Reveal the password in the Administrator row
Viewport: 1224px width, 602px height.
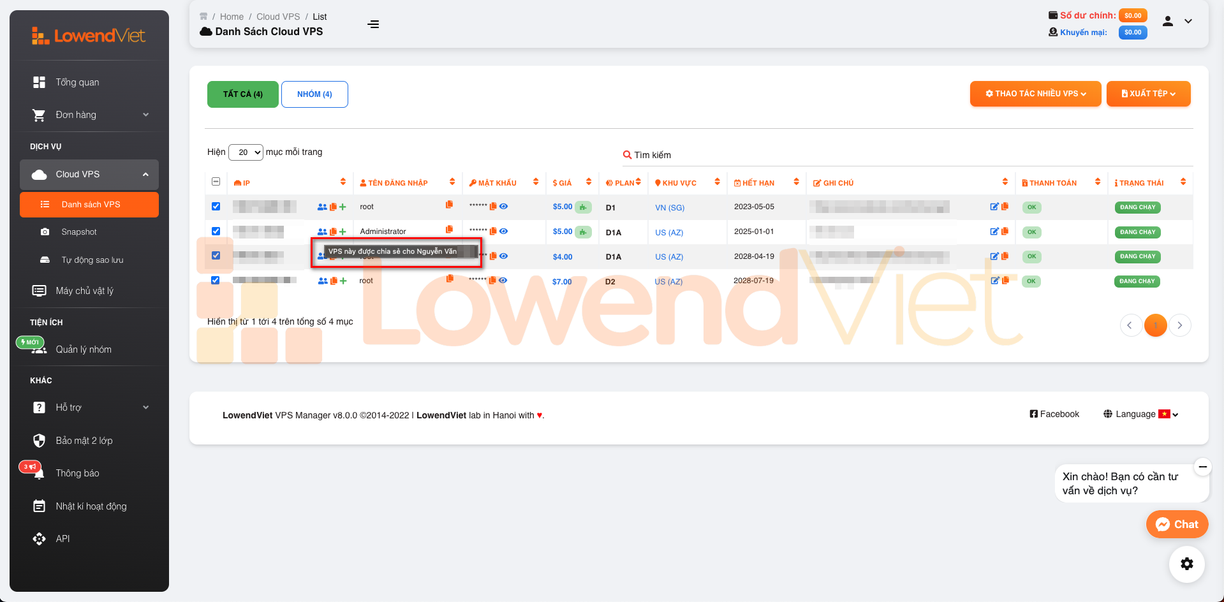click(x=504, y=231)
